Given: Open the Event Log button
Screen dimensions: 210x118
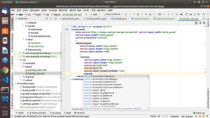Looking at the screenshot, I should pyautogui.click(x=199, y=113).
